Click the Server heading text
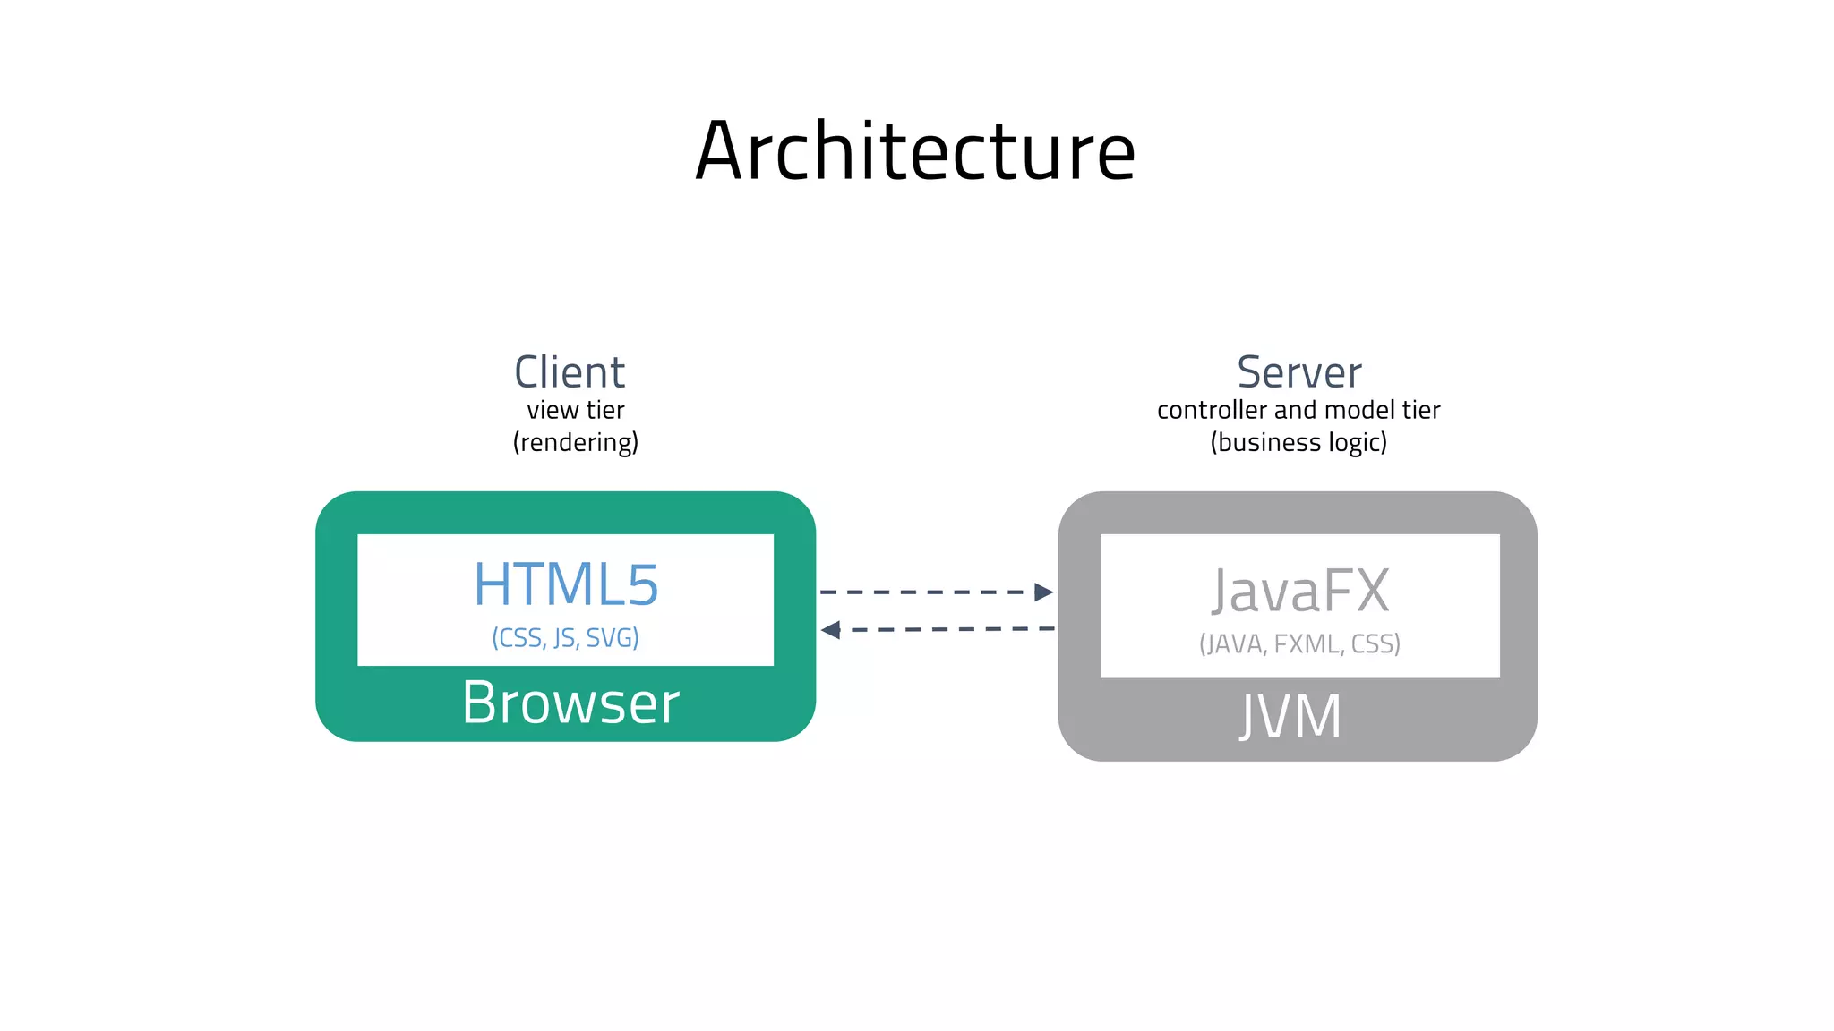This screenshot has height=1031, width=1834. (x=1298, y=372)
